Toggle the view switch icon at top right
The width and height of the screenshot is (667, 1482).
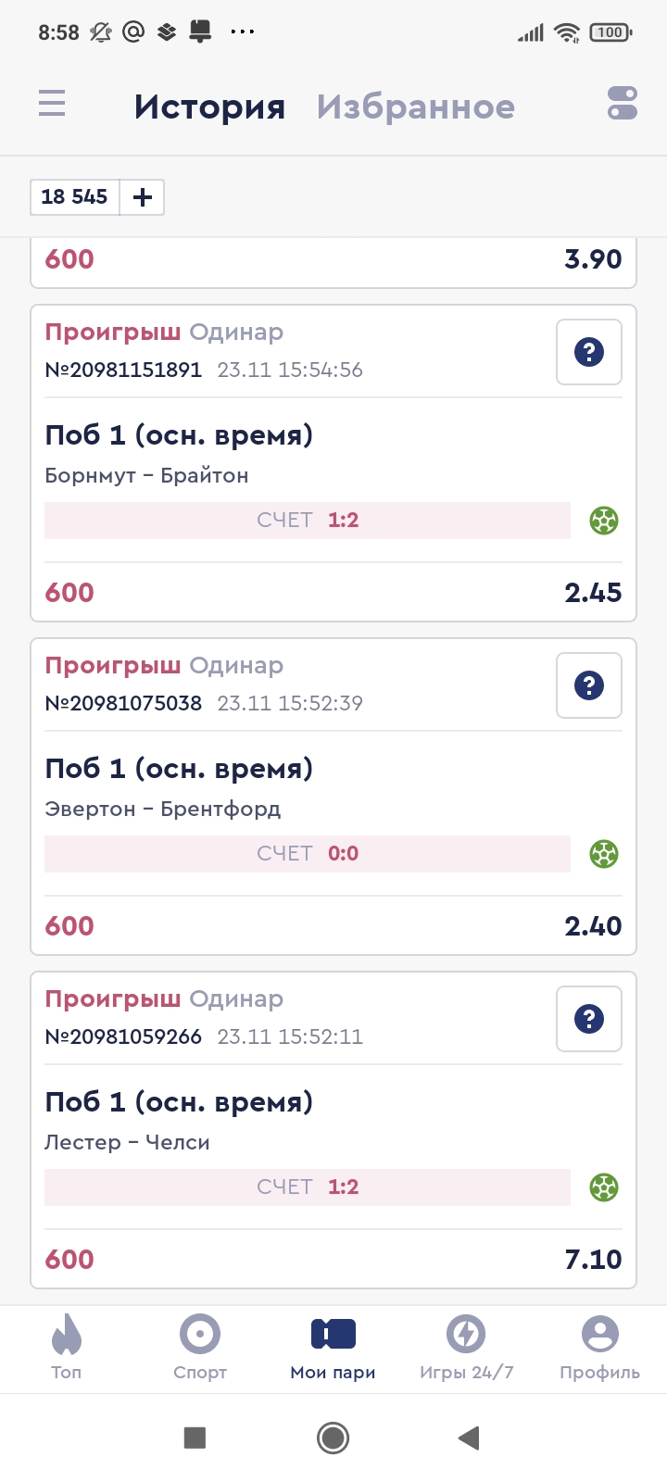click(623, 103)
